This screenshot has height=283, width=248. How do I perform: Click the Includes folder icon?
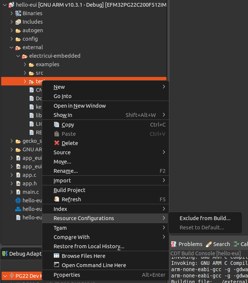click(18, 22)
